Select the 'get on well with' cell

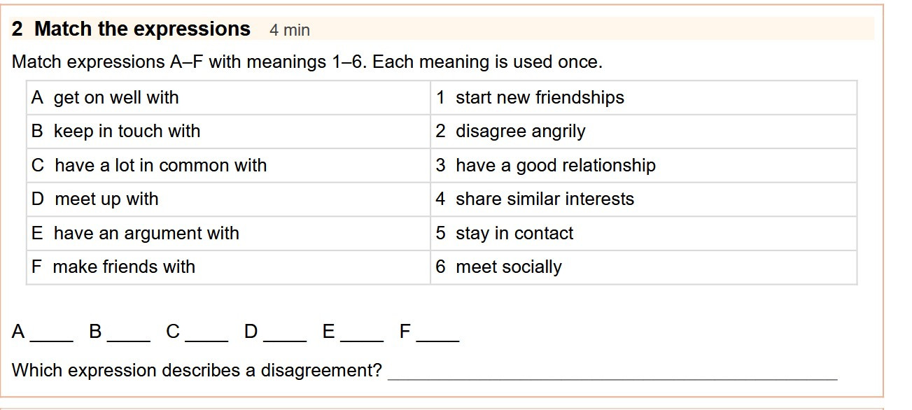(x=228, y=97)
